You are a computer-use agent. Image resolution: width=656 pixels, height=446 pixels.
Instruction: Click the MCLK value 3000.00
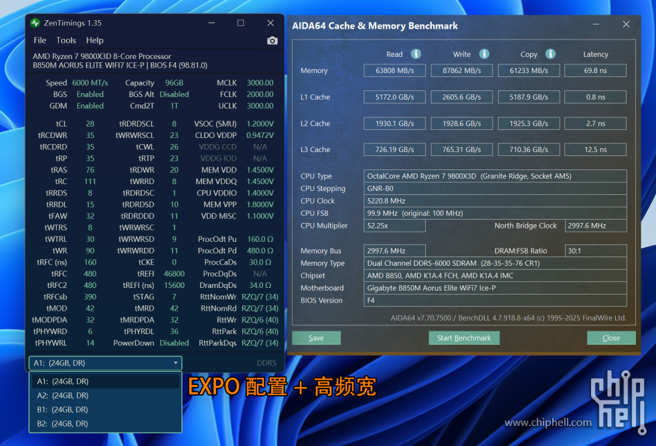260,83
